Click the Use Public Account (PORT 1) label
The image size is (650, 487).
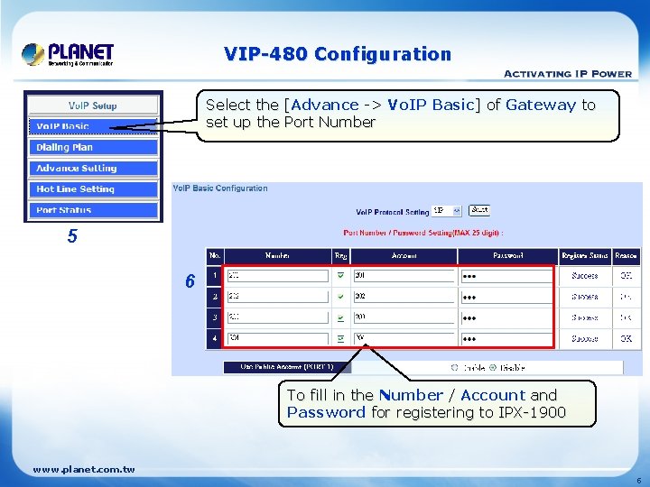point(287,367)
